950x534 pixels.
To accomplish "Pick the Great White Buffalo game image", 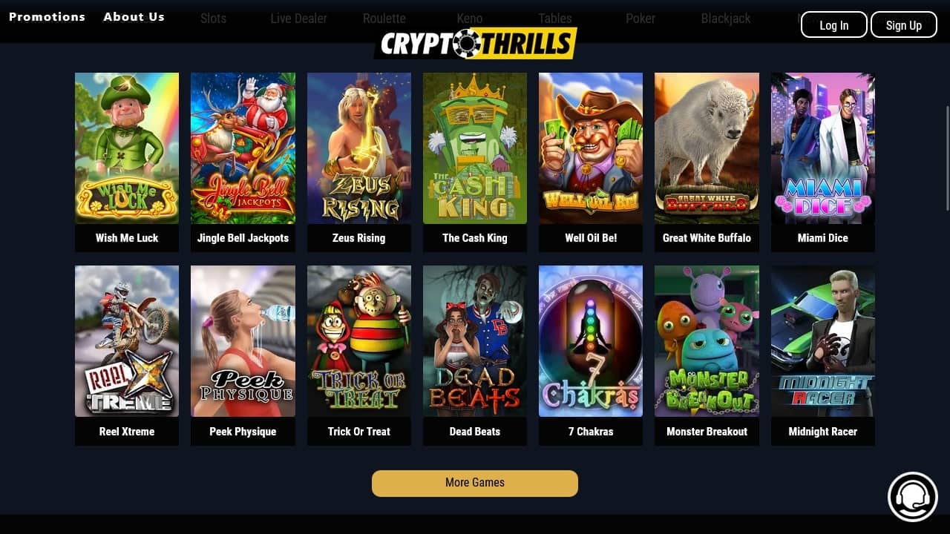I will pos(707,148).
